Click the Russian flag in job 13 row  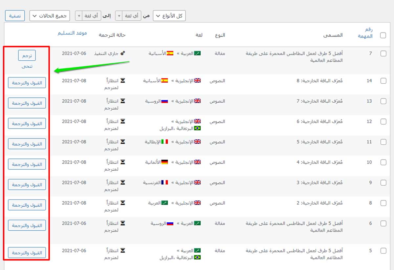pyautogui.click(x=164, y=101)
